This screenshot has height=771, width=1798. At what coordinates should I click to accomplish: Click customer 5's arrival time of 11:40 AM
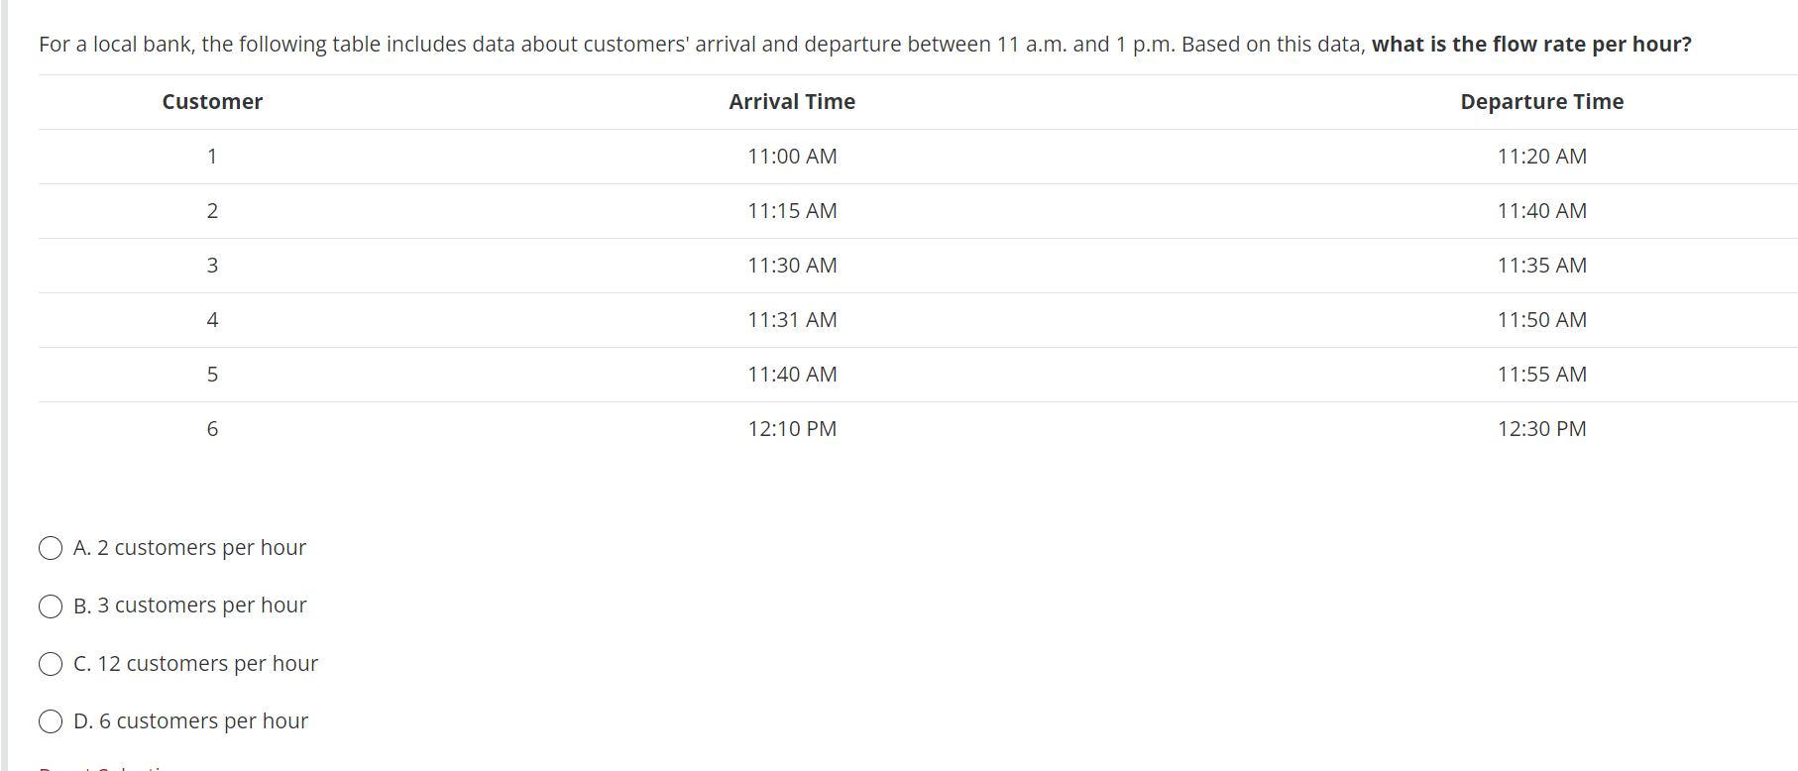[x=792, y=374]
